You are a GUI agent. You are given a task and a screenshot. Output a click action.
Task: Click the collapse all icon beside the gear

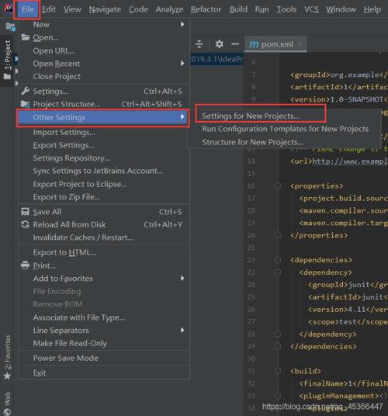199,44
